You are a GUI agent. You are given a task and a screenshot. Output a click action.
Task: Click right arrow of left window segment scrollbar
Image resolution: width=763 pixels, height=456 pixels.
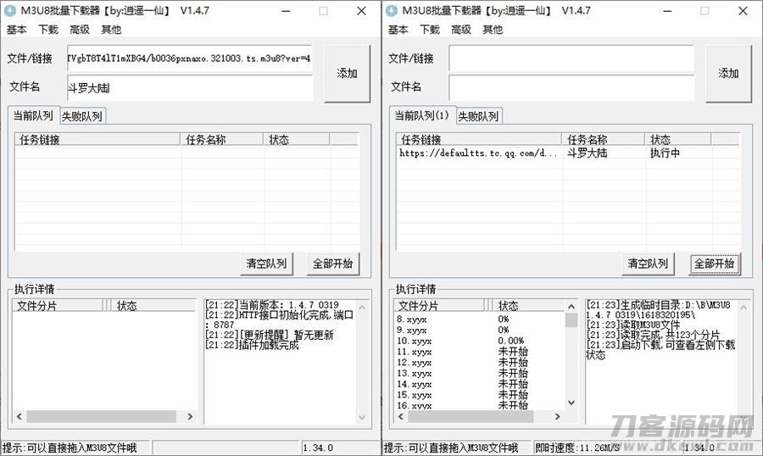[190, 416]
